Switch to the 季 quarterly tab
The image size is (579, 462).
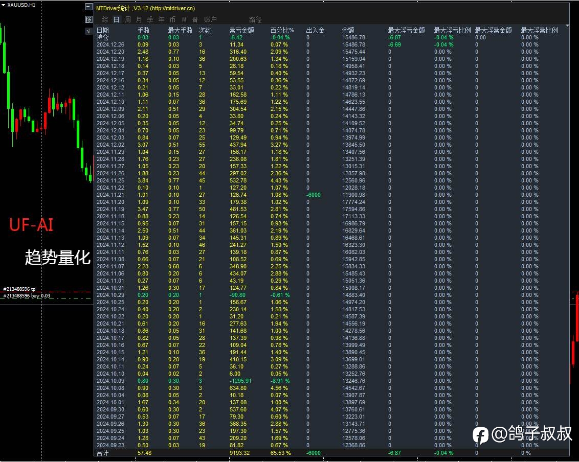[x=150, y=19]
